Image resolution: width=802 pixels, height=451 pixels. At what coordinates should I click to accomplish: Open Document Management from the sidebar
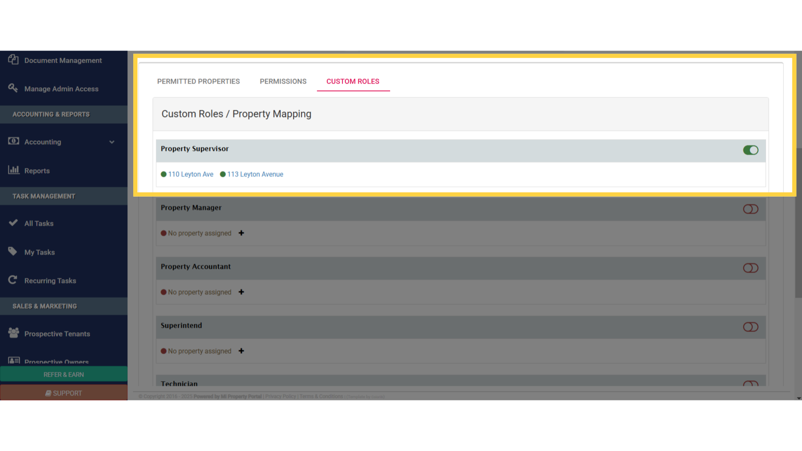(x=63, y=60)
